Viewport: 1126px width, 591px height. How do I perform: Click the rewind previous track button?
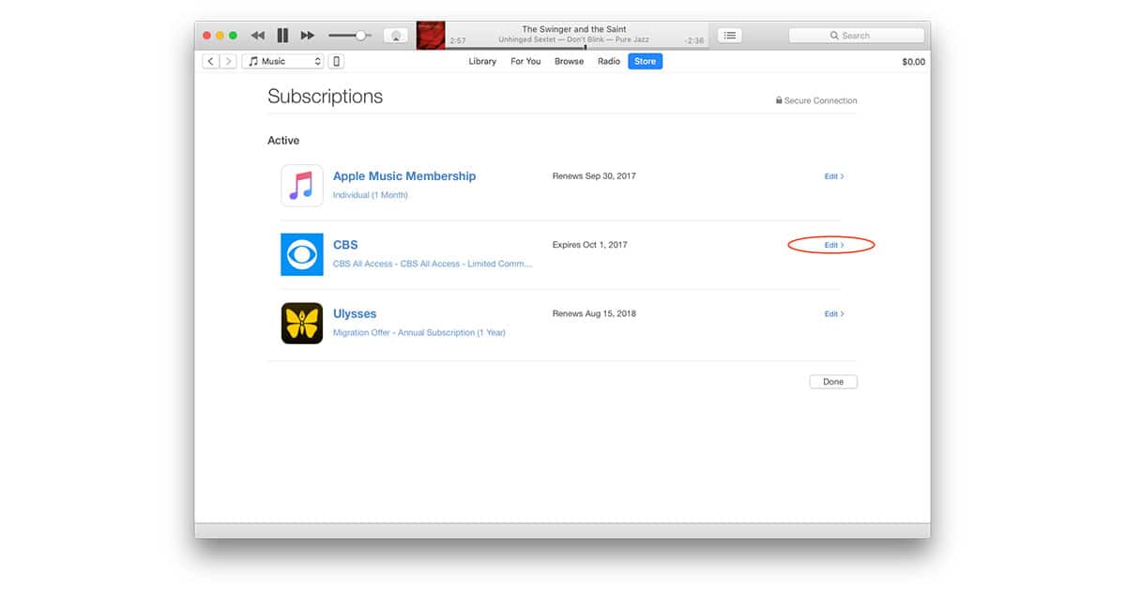click(258, 36)
